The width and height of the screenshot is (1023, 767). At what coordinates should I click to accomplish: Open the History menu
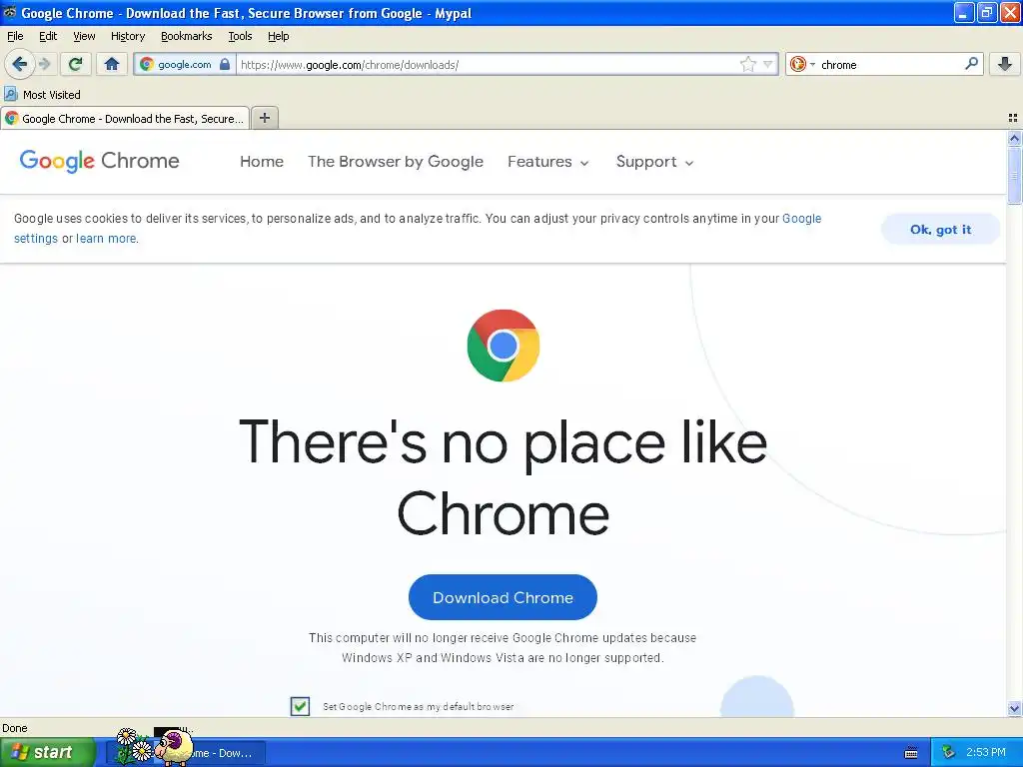click(x=127, y=36)
